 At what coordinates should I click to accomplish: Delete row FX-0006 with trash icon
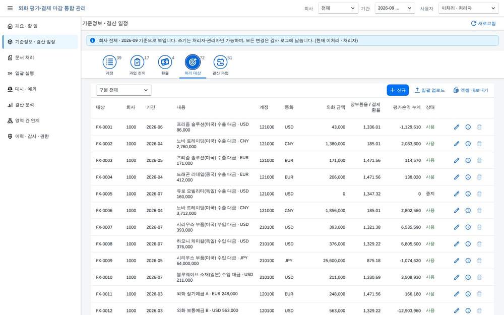click(x=479, y=211)
